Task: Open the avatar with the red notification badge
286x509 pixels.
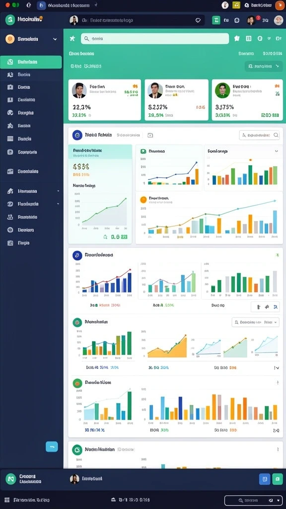Action: pos(251,20)
